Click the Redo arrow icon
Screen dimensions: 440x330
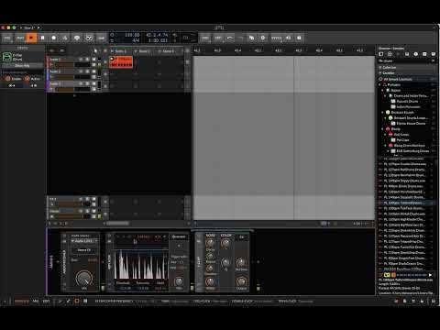[x=240, y=38]
